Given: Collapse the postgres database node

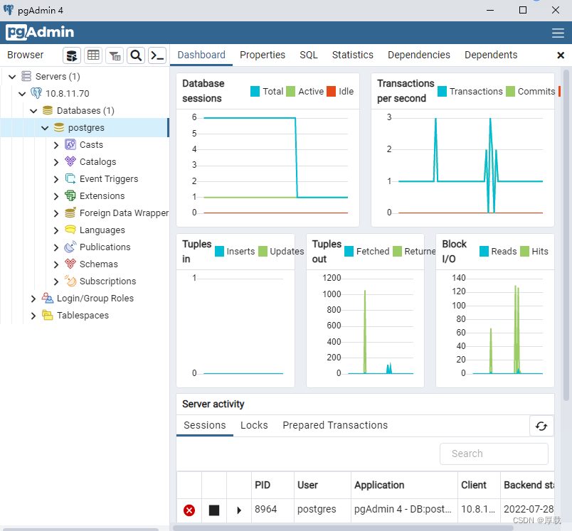Looking at the screenshot, I should [45, 128].
